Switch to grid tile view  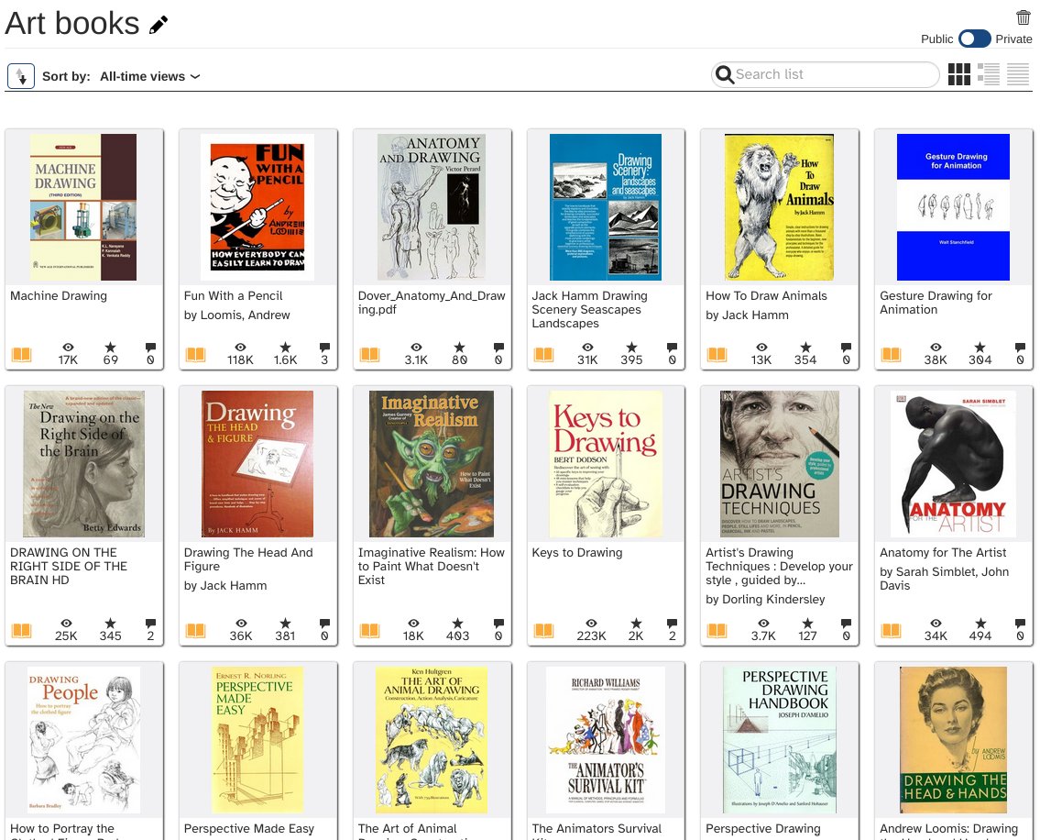[x=959, y=74]
